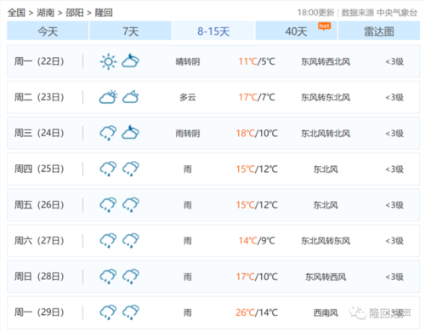The width and height of the screenshot is (425, 332).
Task: Click the cloudy night icon for 周三 (24日)
Action: point(131,133)
